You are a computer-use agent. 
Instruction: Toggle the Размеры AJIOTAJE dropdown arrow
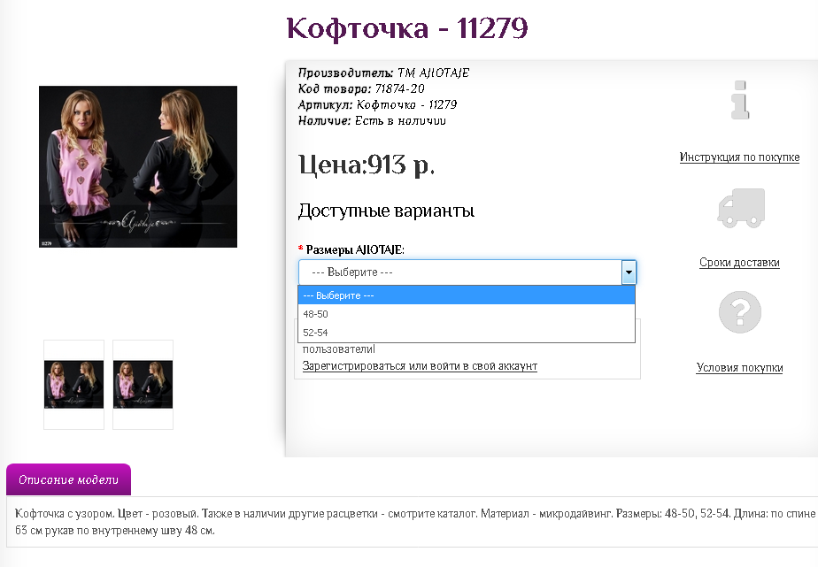click(x=629, y=272)
